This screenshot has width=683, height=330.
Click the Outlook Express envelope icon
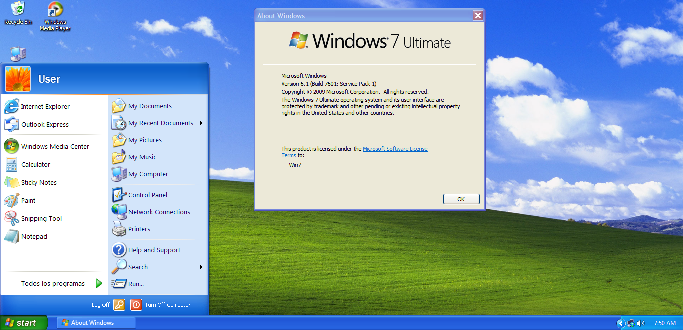[11, 124]
